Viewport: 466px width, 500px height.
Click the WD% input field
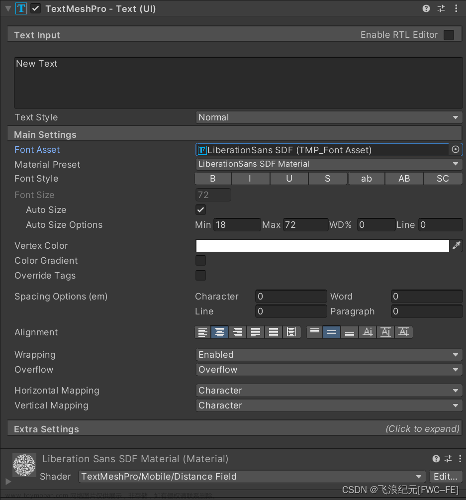(x=376, y=225)
